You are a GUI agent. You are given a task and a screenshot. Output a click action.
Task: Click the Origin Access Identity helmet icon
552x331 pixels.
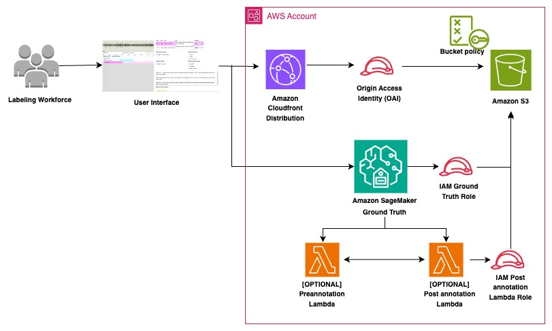click(376, 67)
